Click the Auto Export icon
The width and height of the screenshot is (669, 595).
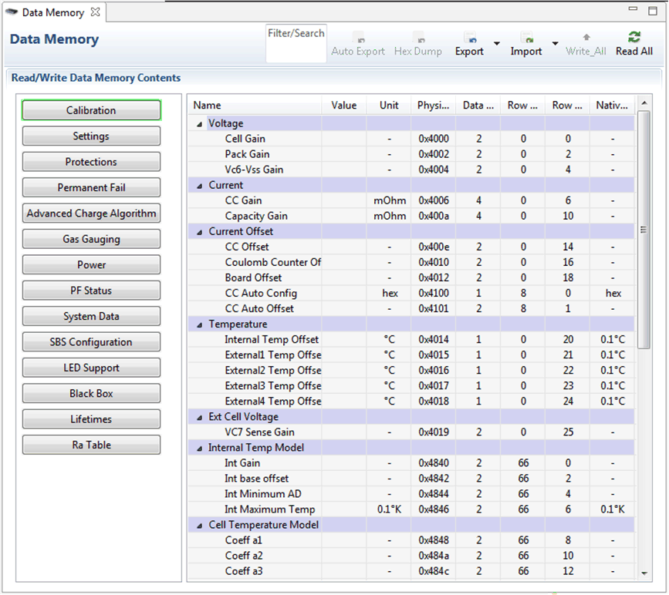357,36
